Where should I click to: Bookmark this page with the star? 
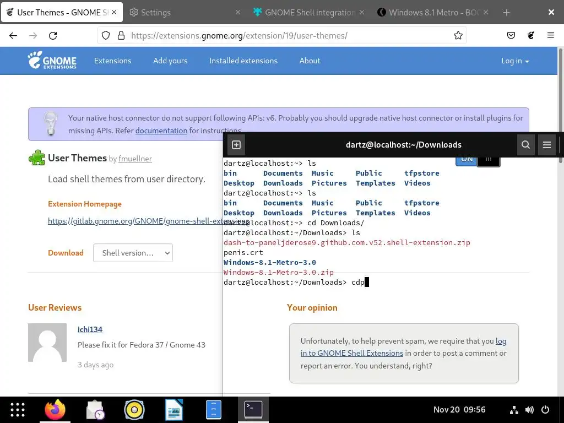[x=458, y=35]
